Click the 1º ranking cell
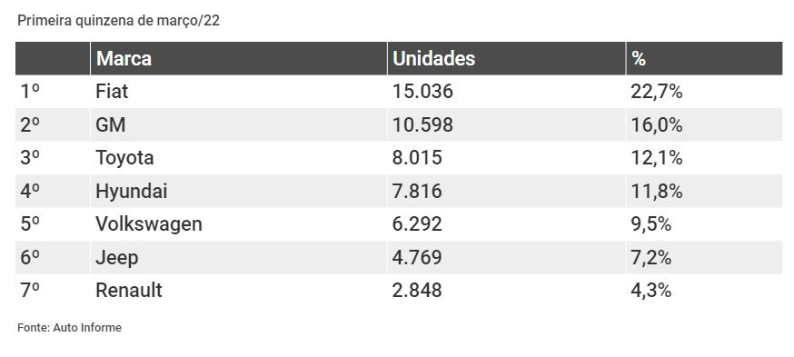 30,92
